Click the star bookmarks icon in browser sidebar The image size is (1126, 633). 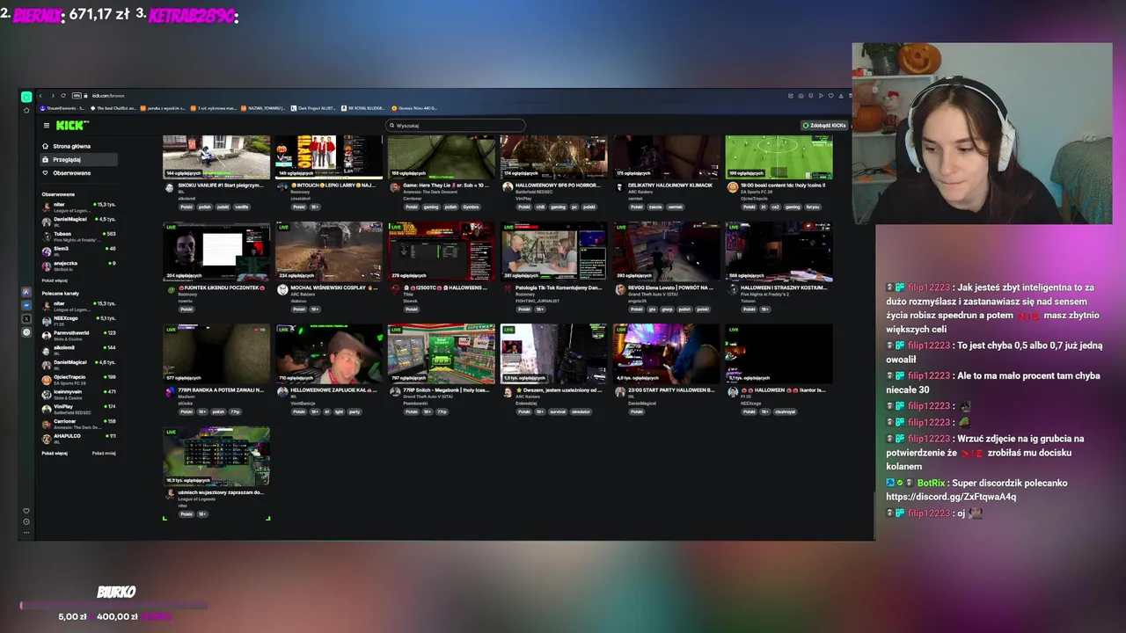(26, 110)
